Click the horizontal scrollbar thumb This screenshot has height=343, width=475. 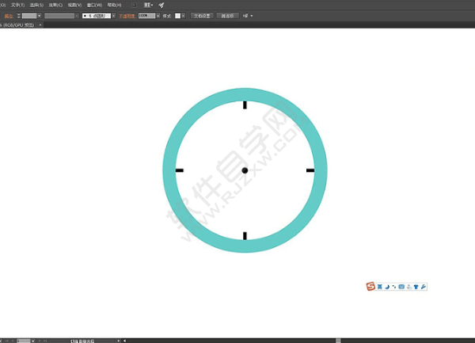(338, 341)
